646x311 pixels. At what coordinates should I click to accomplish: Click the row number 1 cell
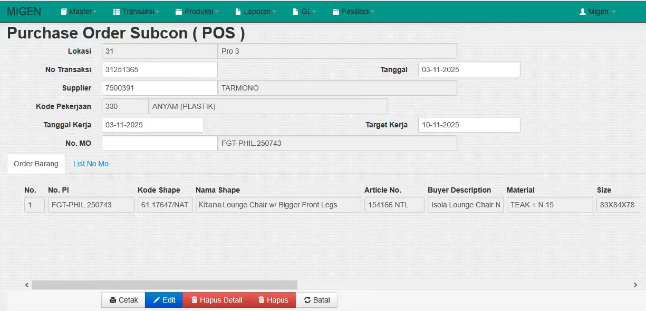pyautogui.click(x=34, y=205)
